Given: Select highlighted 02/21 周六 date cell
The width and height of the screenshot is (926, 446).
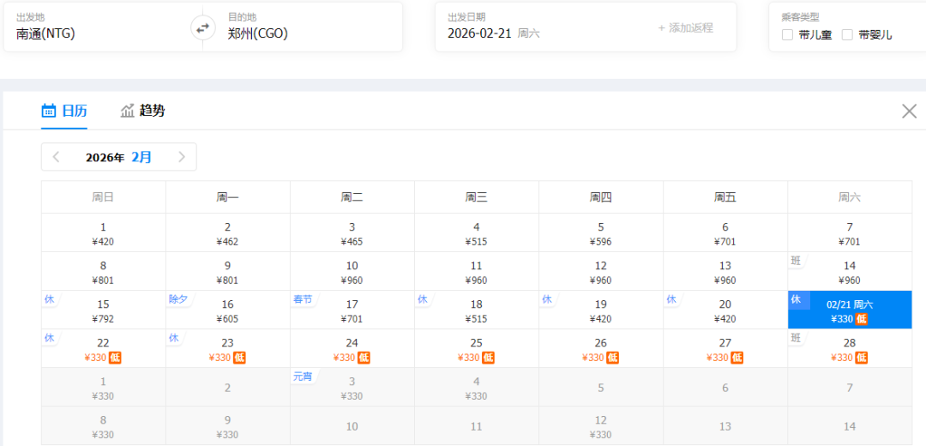Looking at the screenshot, I should [849, 310].
